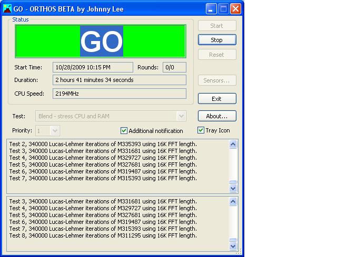Click the 'Start Time:' label
The width and height of the screenshot is (337, 257).
click(x=28, y=67)
